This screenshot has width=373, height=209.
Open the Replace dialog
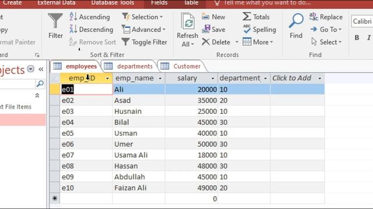point(326,17)
